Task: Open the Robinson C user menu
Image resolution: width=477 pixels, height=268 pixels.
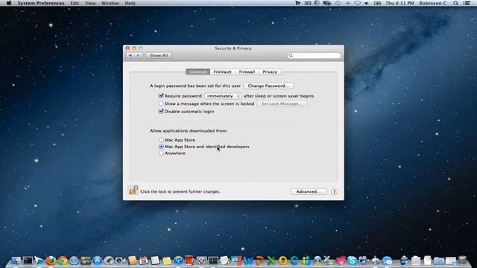Action: (x=432, y=3)
